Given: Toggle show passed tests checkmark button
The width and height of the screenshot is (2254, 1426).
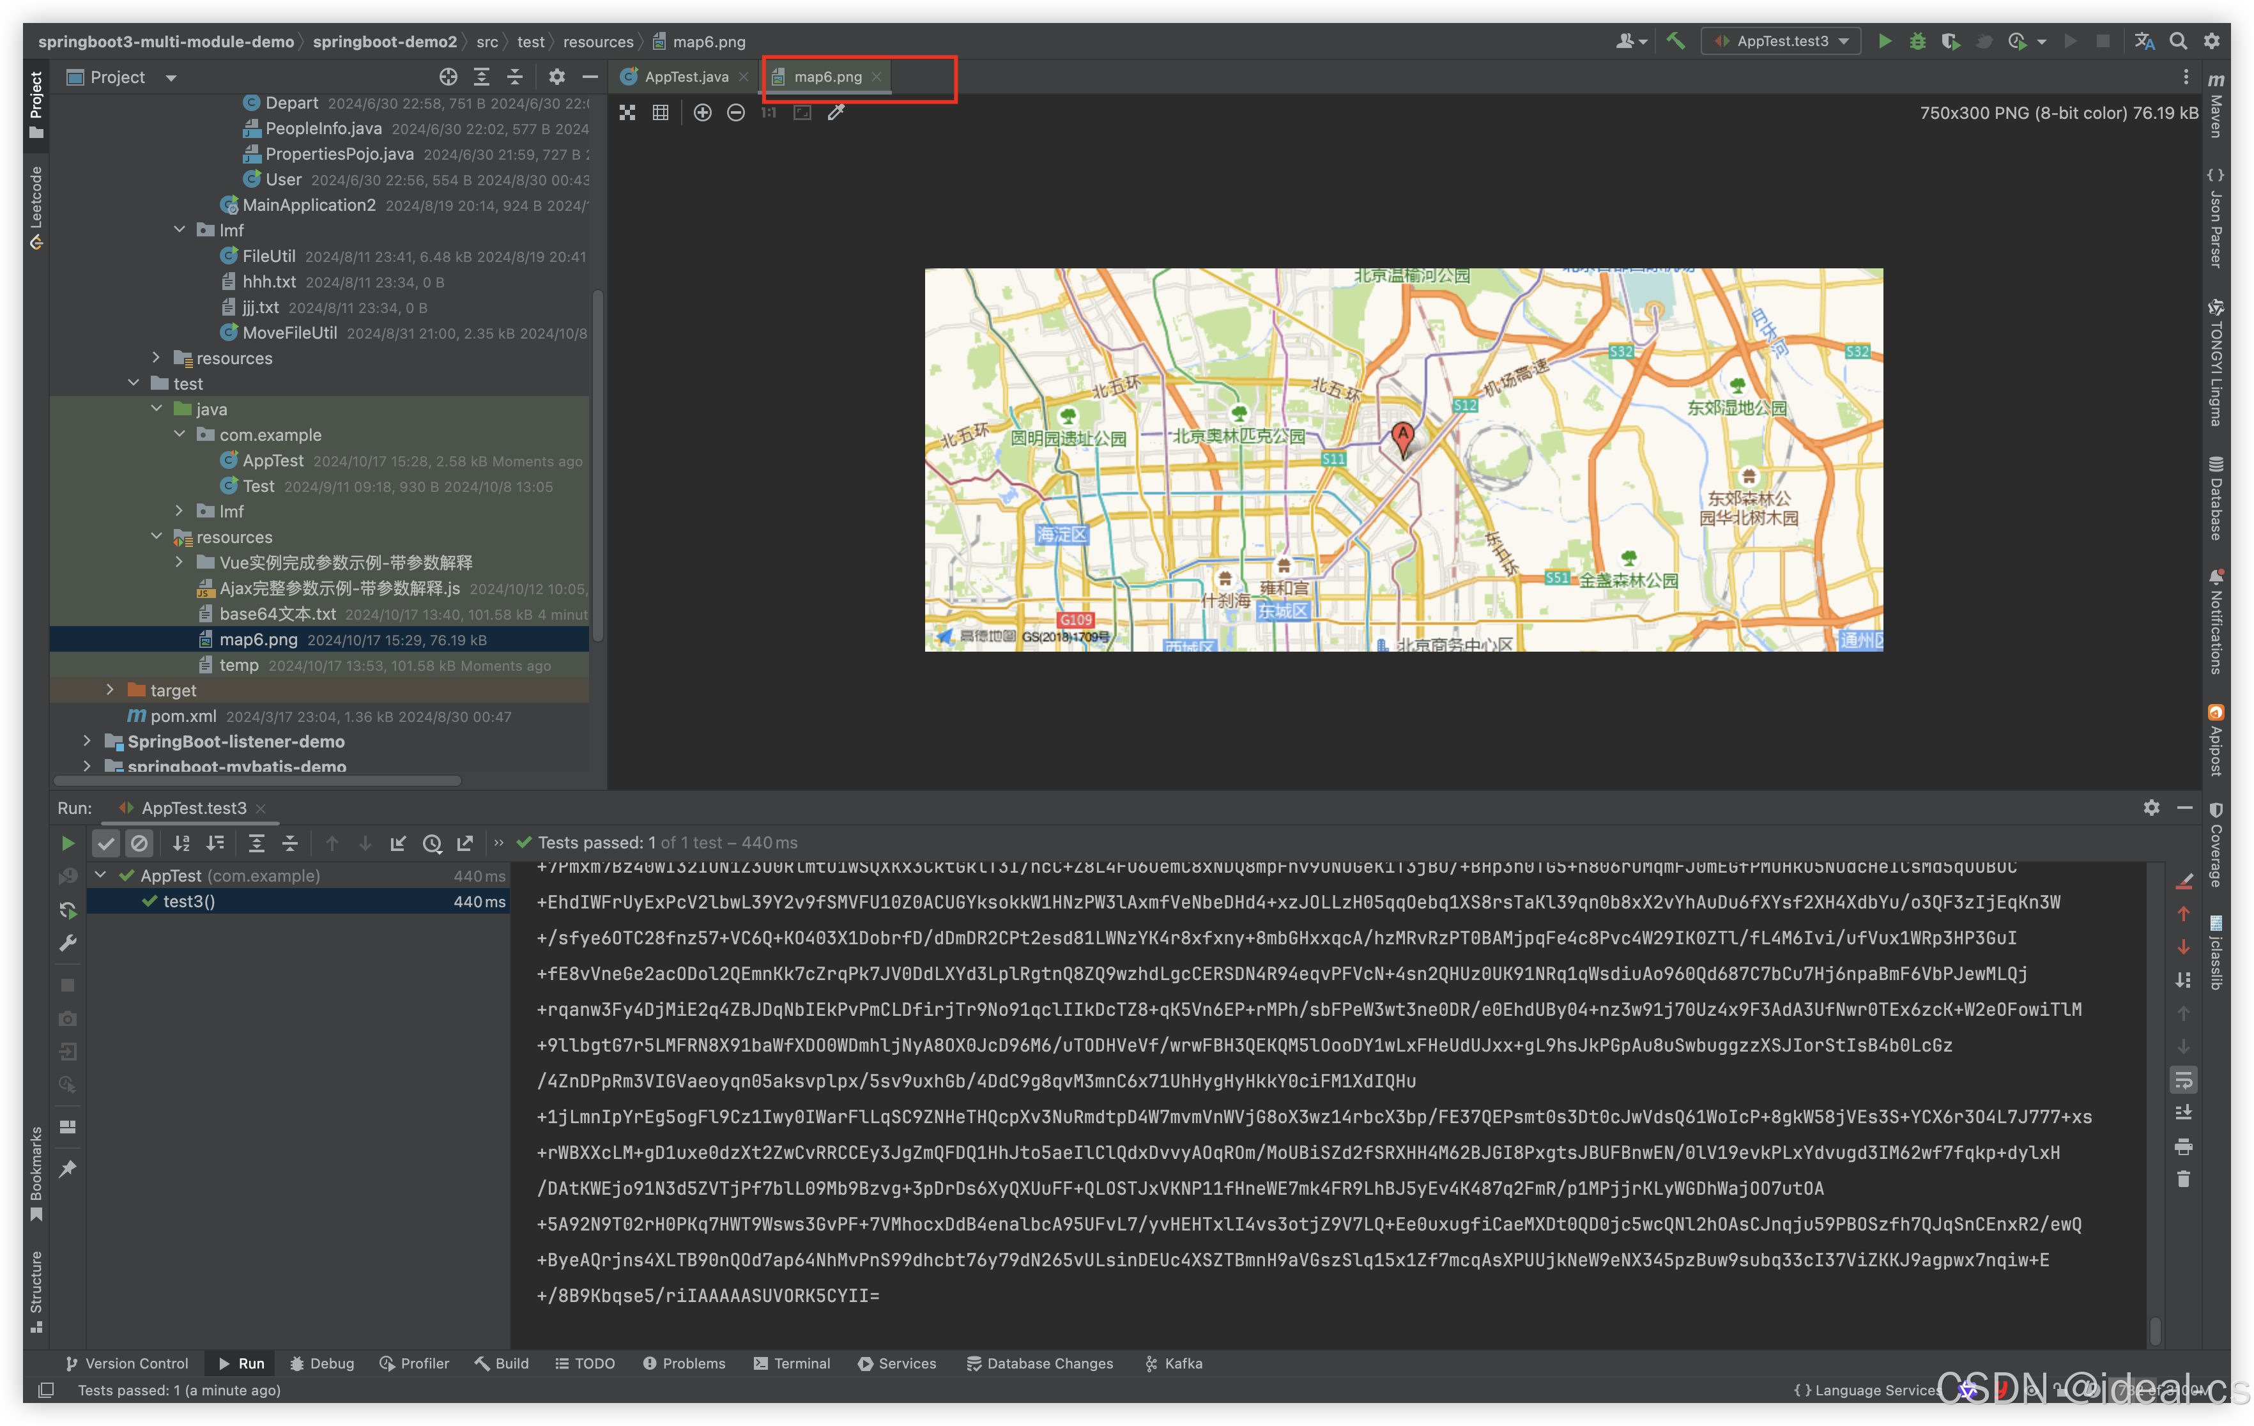Looking at the screenshot, I should point(106,843).
